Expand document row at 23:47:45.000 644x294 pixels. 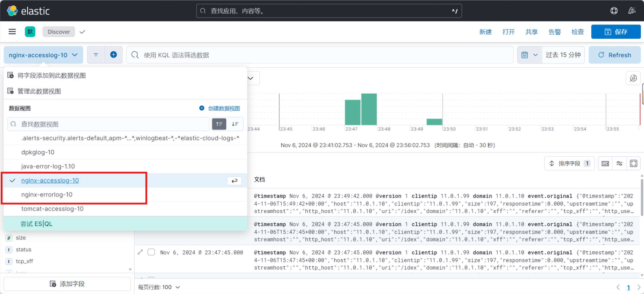point(140,252)
